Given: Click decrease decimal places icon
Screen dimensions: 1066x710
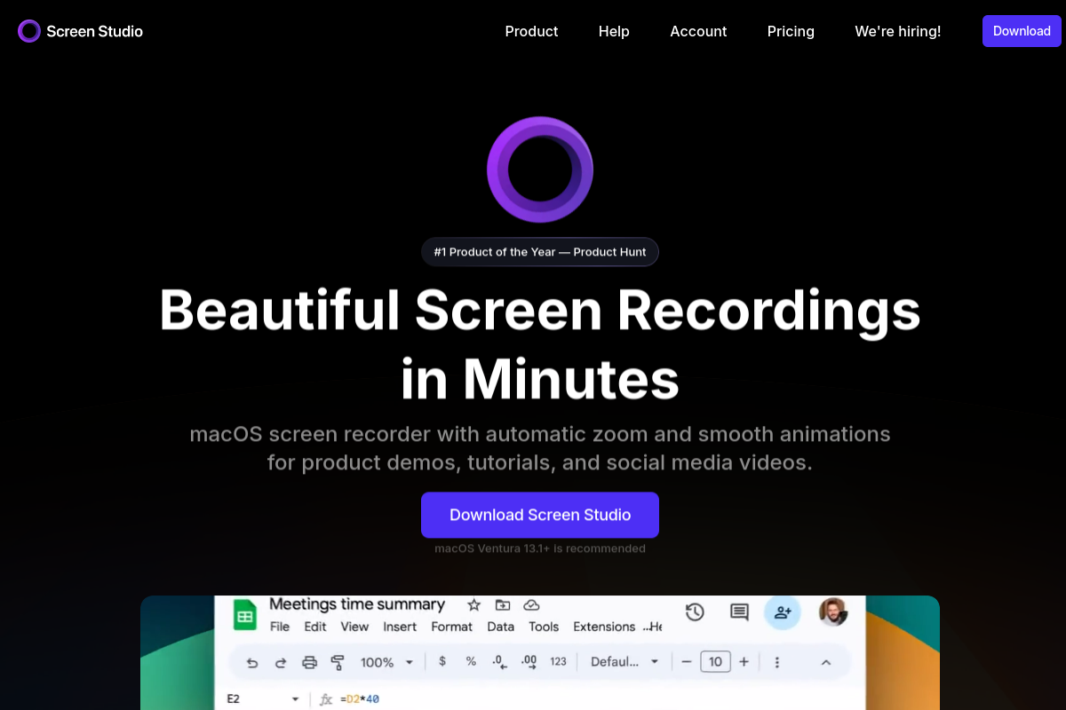Looking at the screenshot, I should pyautogui.click(x=499, y=662).
